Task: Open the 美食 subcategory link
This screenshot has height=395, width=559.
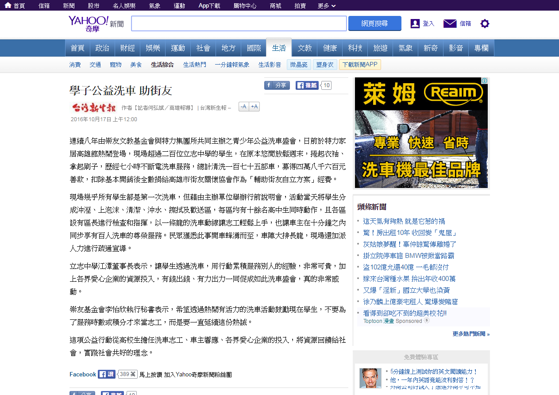Action: (136, 65)
